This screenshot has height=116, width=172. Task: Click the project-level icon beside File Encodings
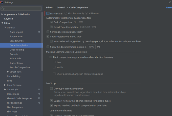click(x=39, y=103)
